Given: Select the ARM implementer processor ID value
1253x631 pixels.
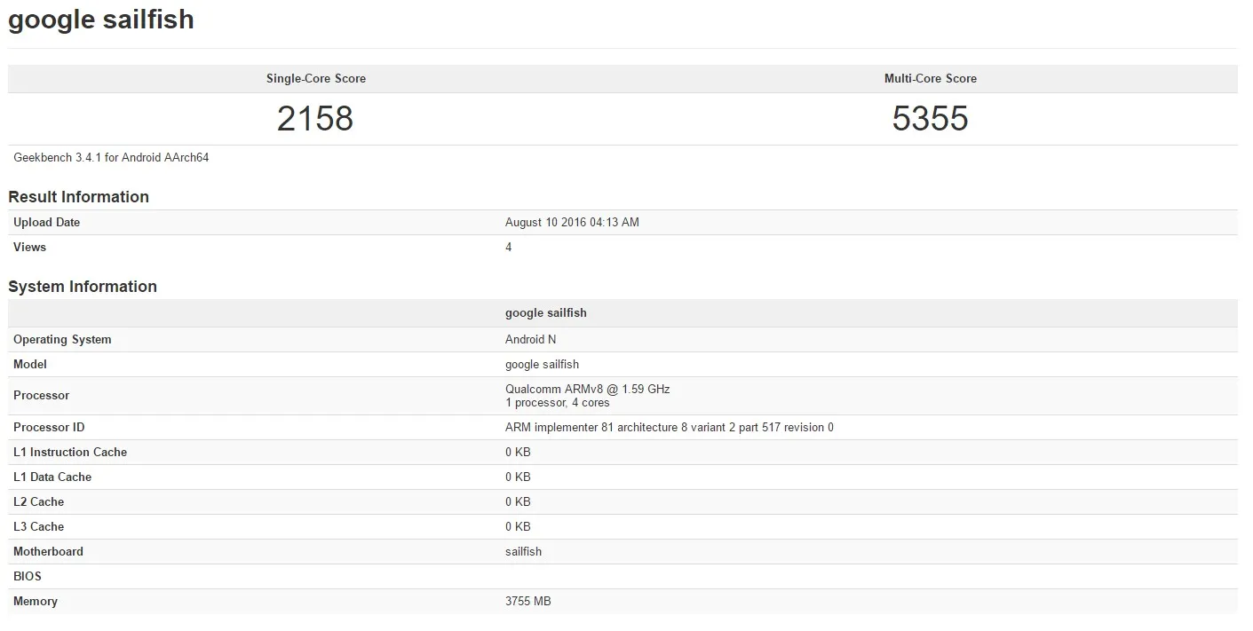Looking at the screenshot, I should coord(669,428).
